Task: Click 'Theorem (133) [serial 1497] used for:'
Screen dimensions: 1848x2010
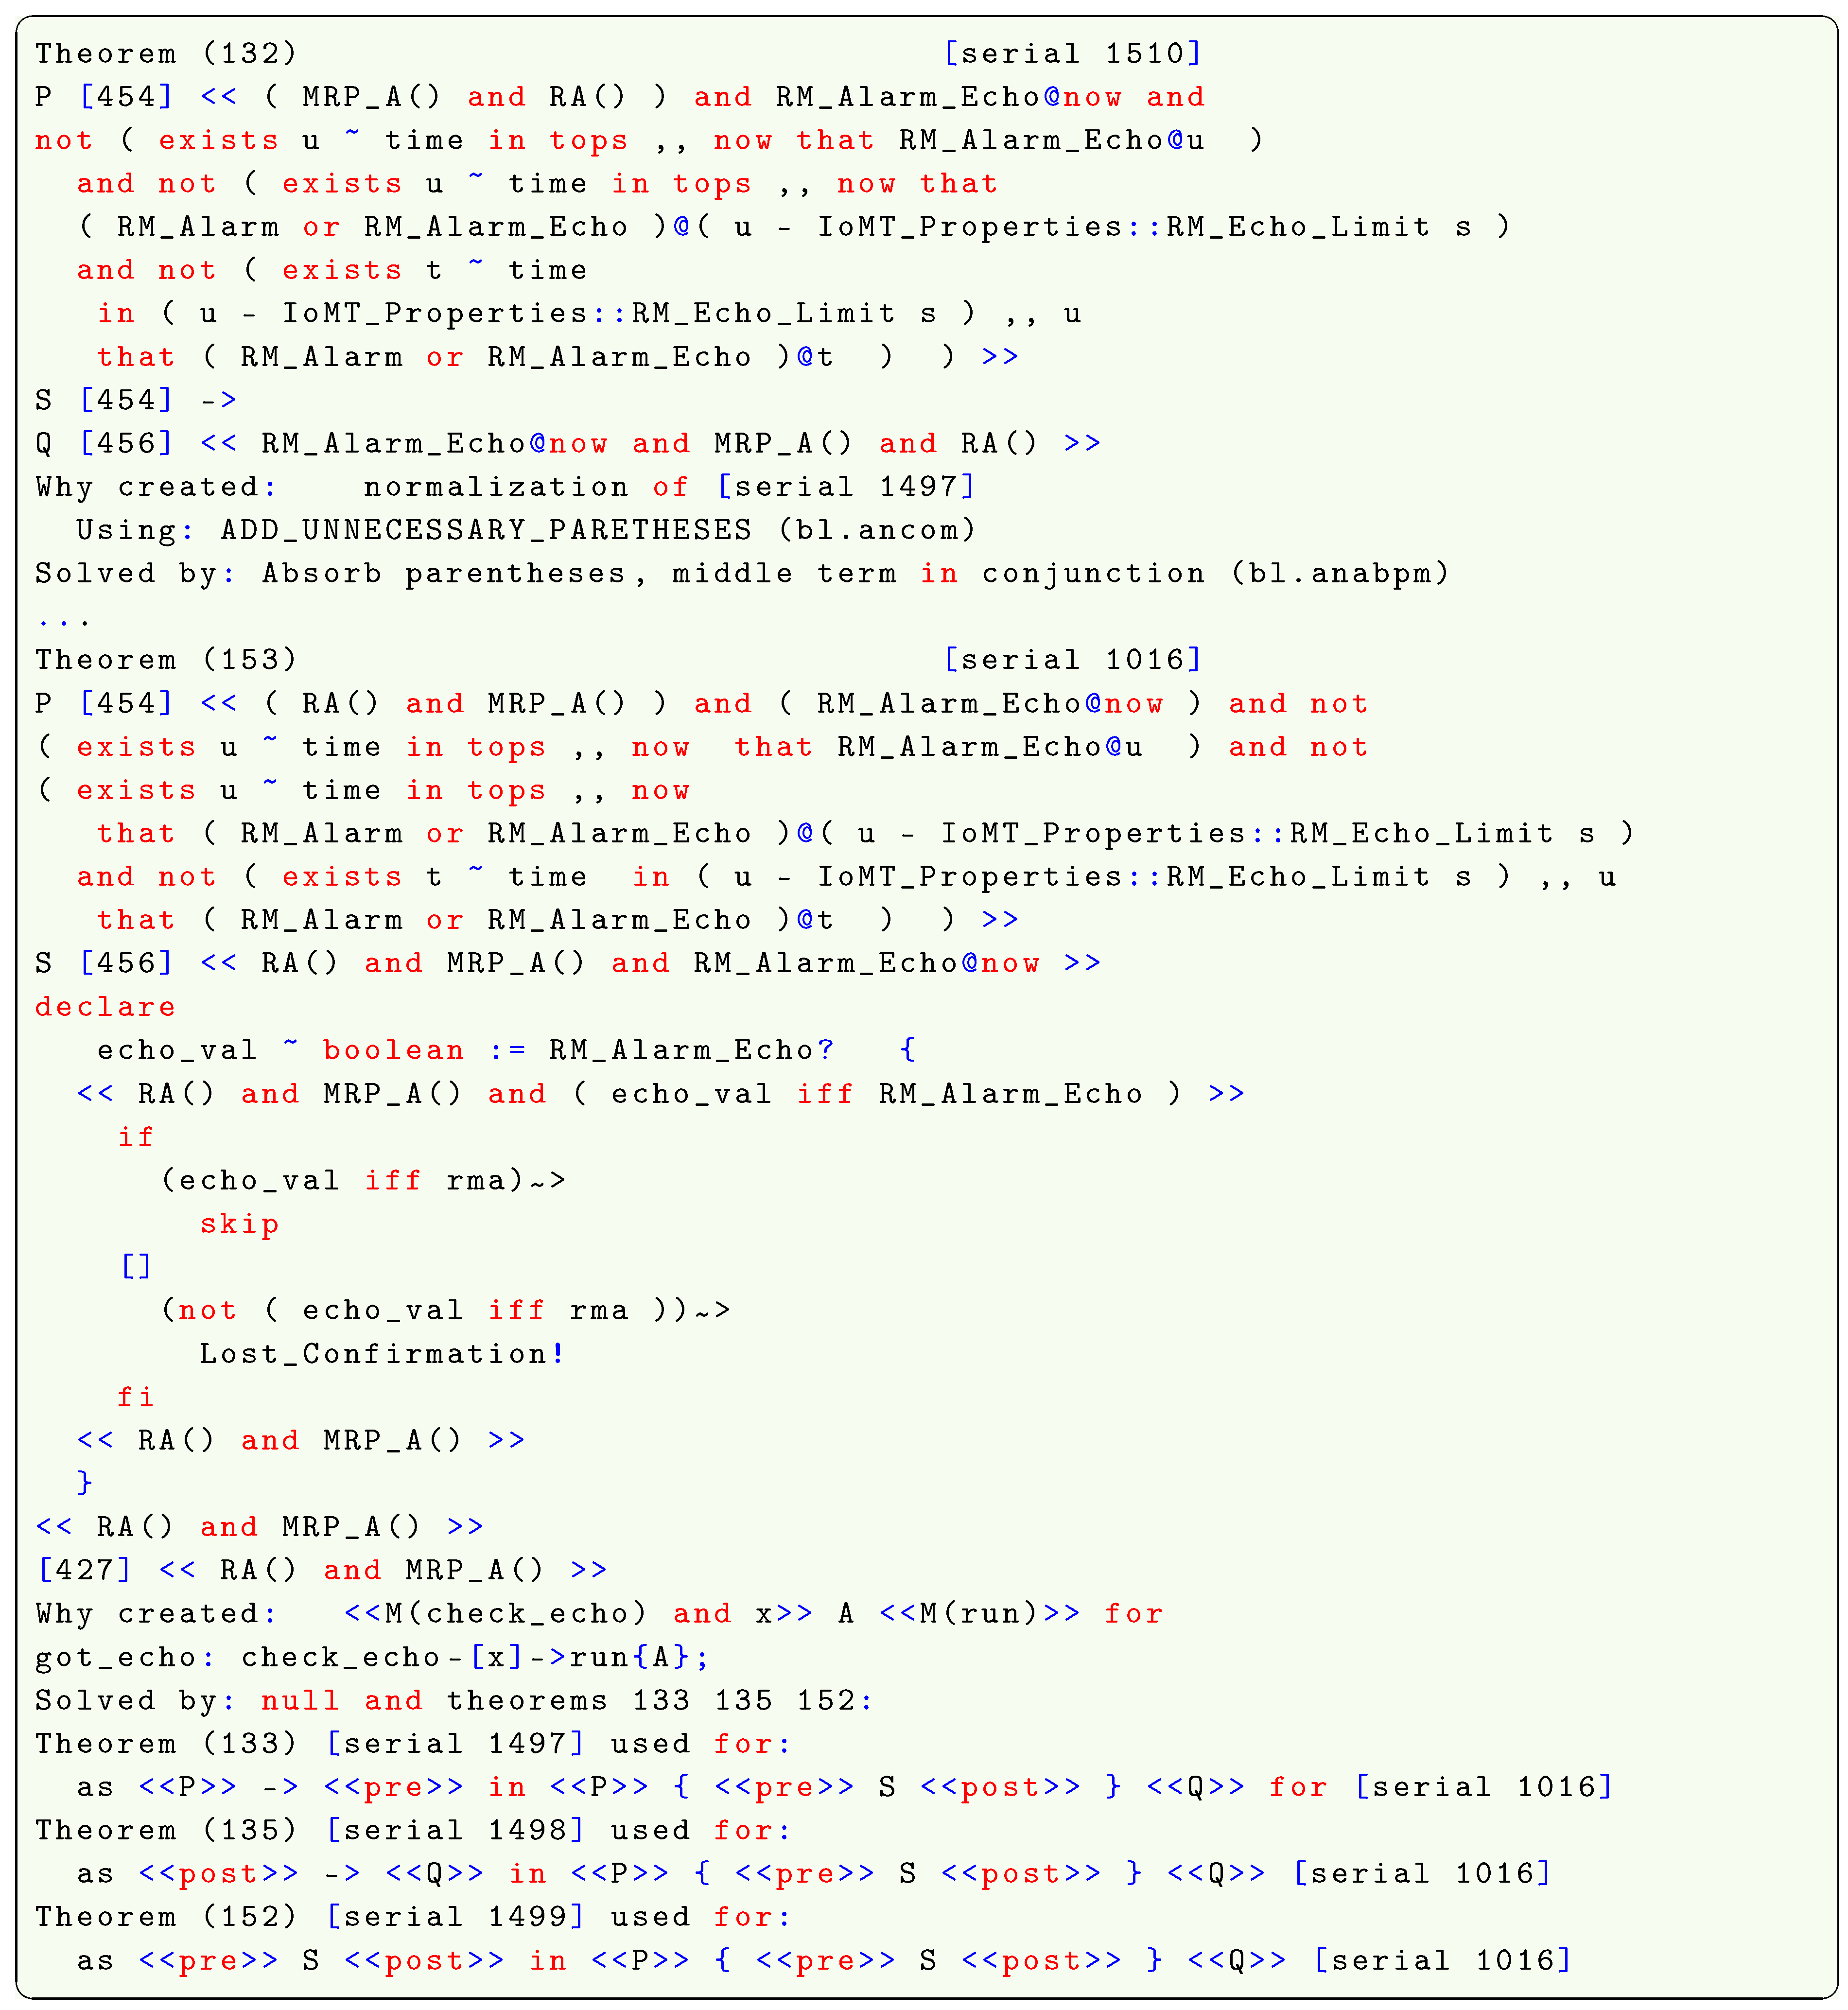Action: 413,1744
